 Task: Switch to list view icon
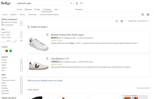tap(116, 21)
